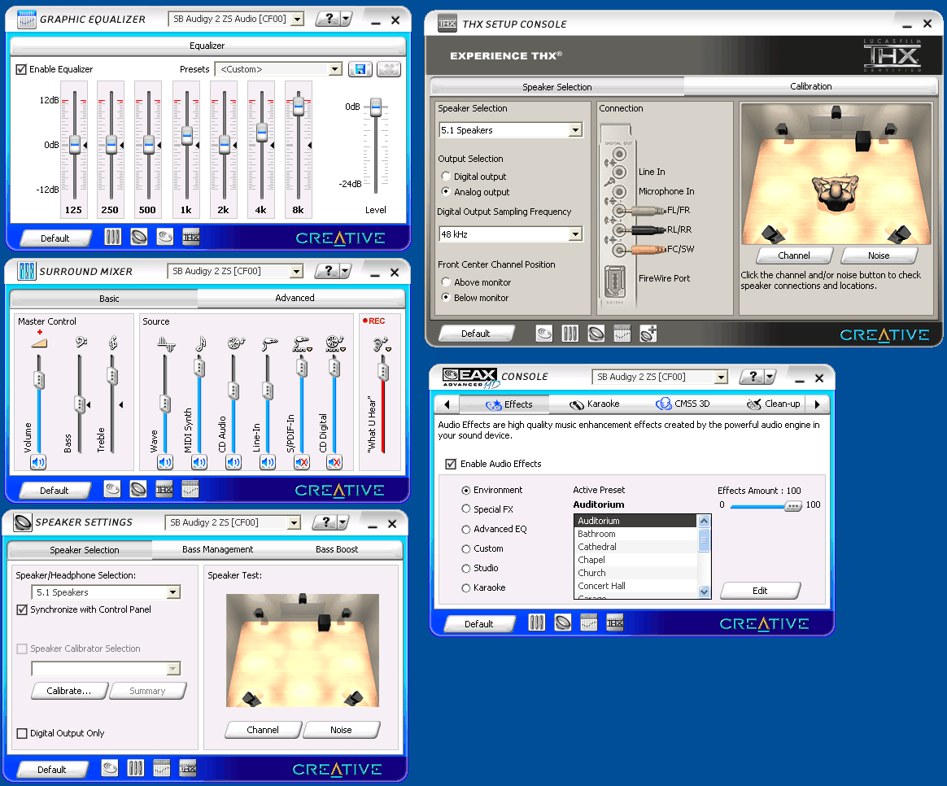The height and width of the screenshot is (786, 947).
Task: Click the 8k equalizer band slider handle
Action: [299, 106]
